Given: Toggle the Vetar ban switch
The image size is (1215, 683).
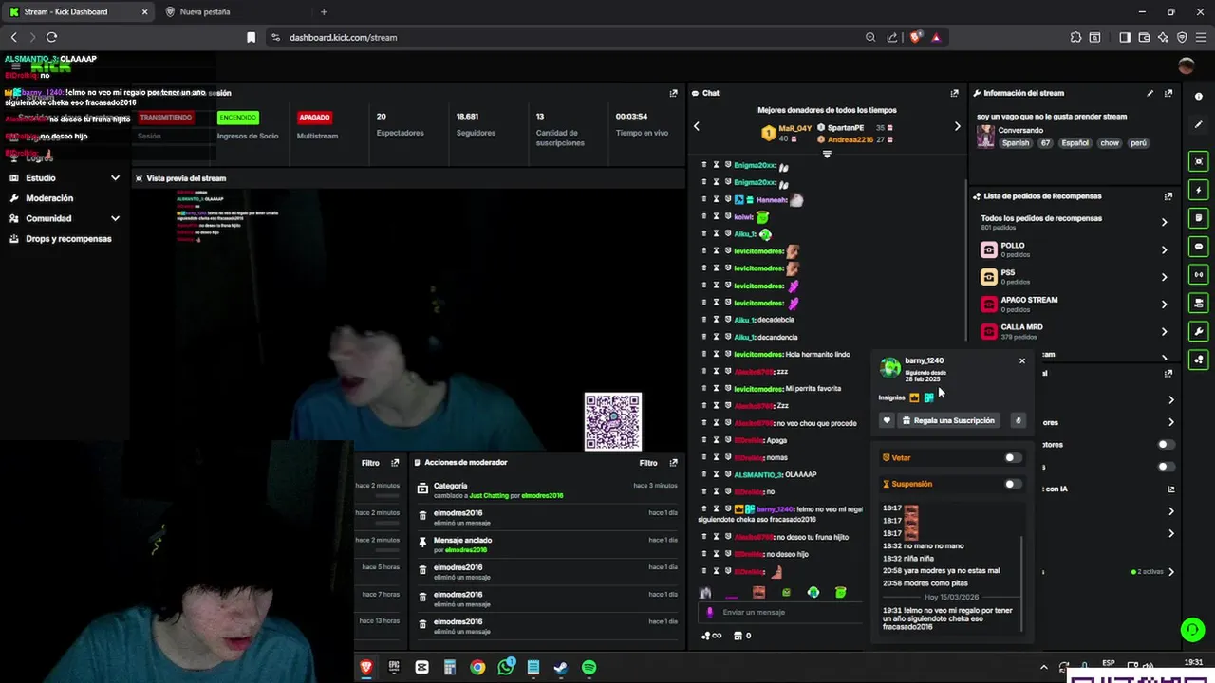Looking at the screenshot, I should coord(1013,457).
